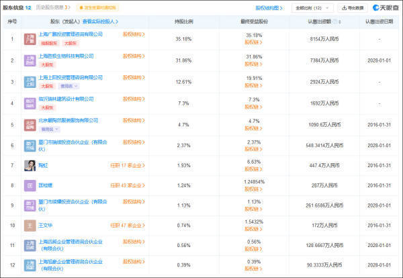Open the 股权结构图 link in header

pyautogui.click(x=270, y=8)
